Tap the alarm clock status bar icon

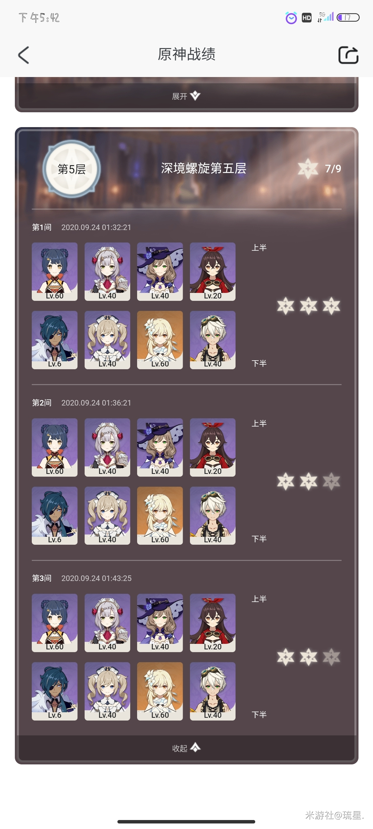pos(291,18)
